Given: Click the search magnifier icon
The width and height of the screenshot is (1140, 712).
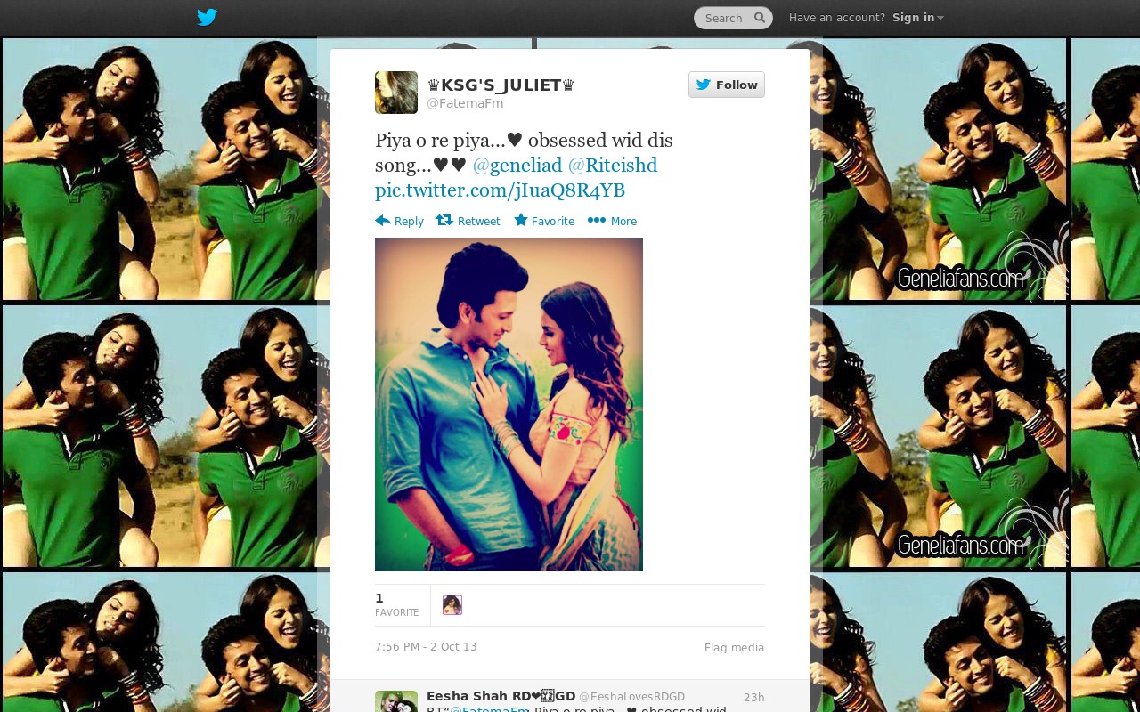Looking at the screenshot, I should pyautogui.click(x=760, y=18).
